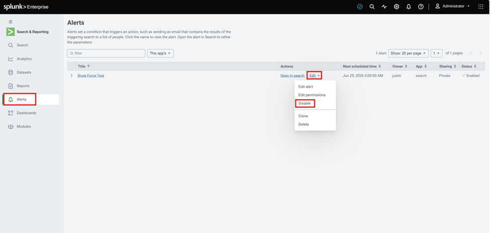This screenshot has height=233, width=490.
Task: Click the 1 Alert count text
Action: 381,53
